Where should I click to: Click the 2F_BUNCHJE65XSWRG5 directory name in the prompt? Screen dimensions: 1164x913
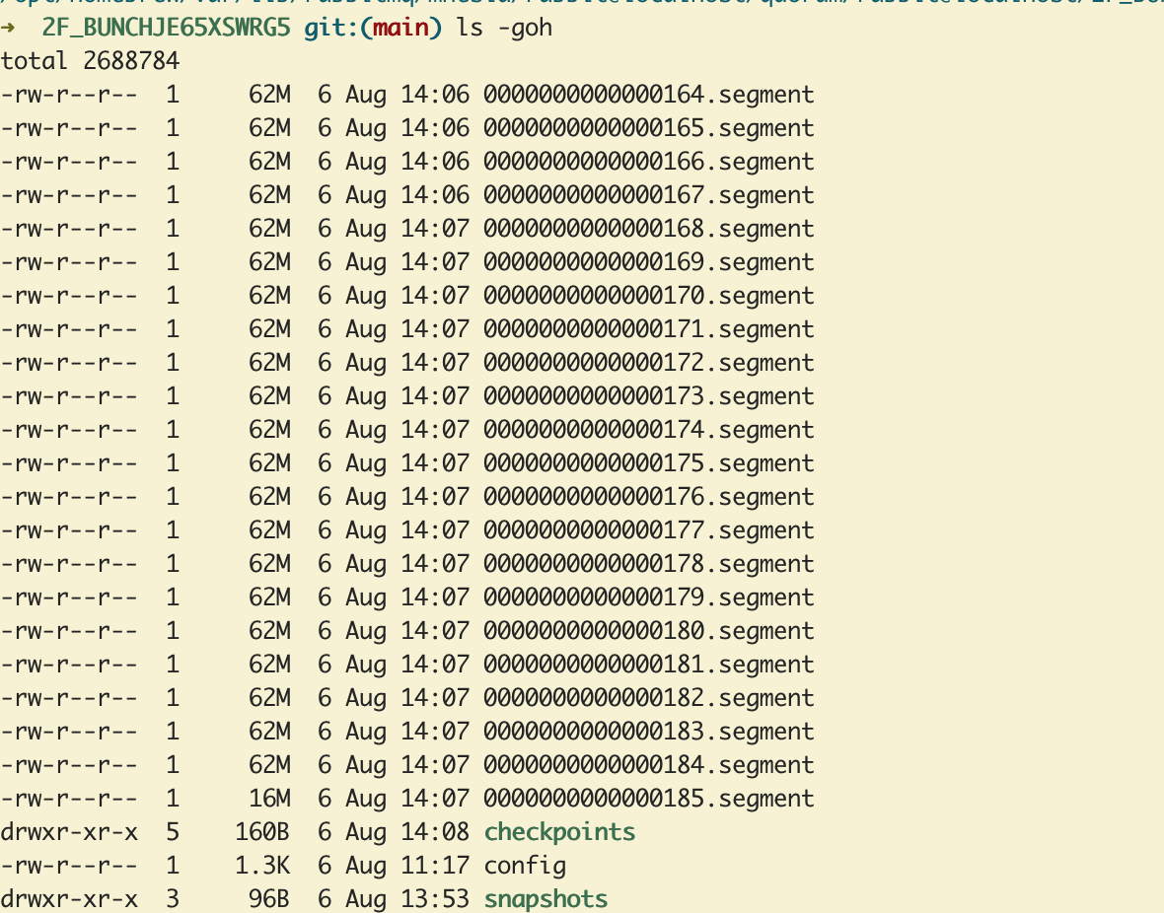pyautogui.click(x=166, y=28)
